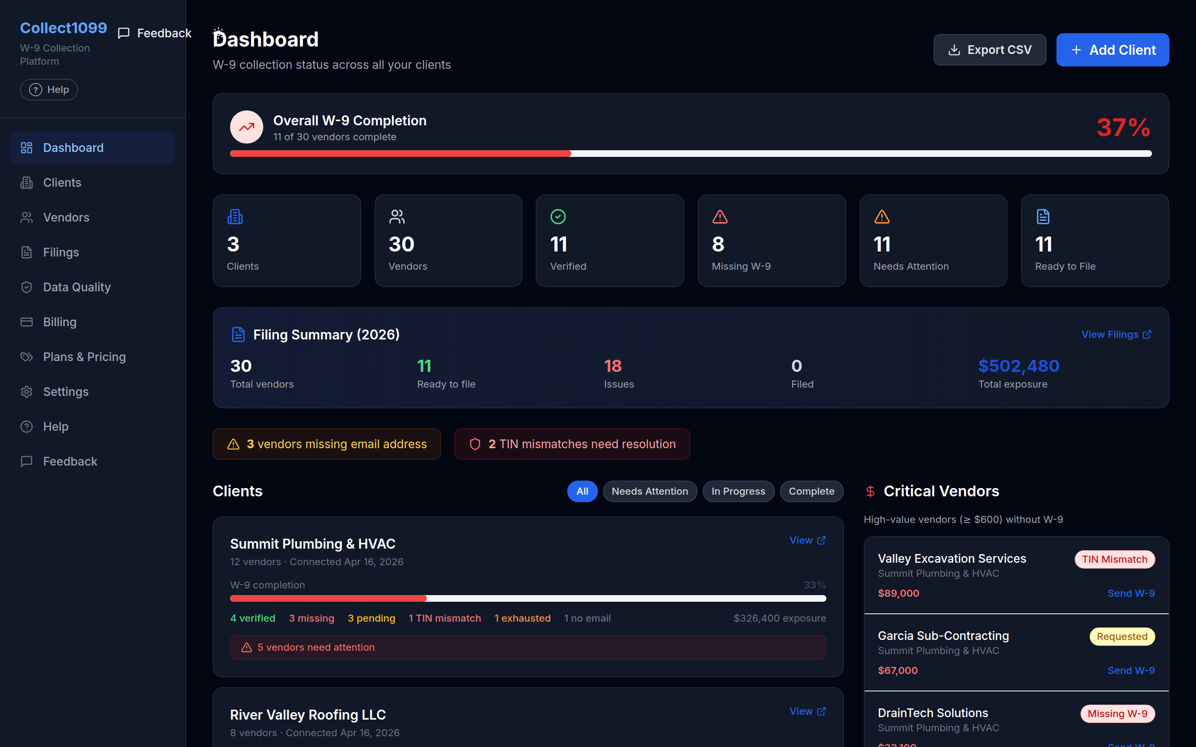The height and width of the screenshot is (747, 1196).
Task: Click the download icon on Export CSV
Action: point(954,50)
